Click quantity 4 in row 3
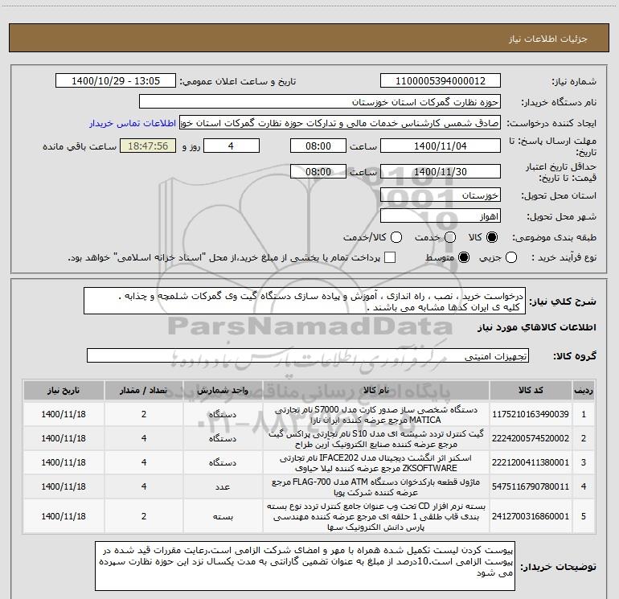 click(x=144, y=462)
